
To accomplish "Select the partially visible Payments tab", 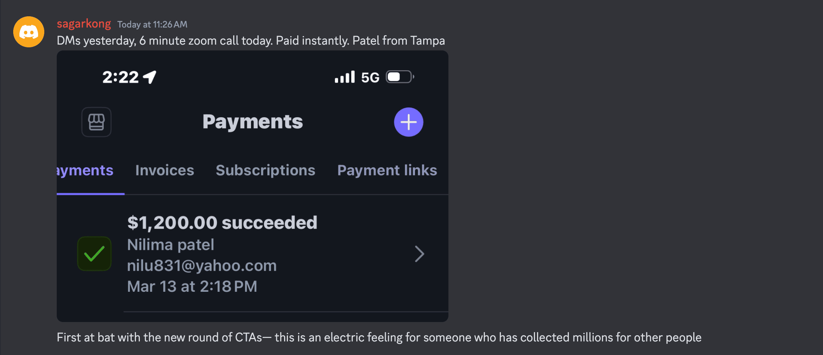I will click(85, 170).
